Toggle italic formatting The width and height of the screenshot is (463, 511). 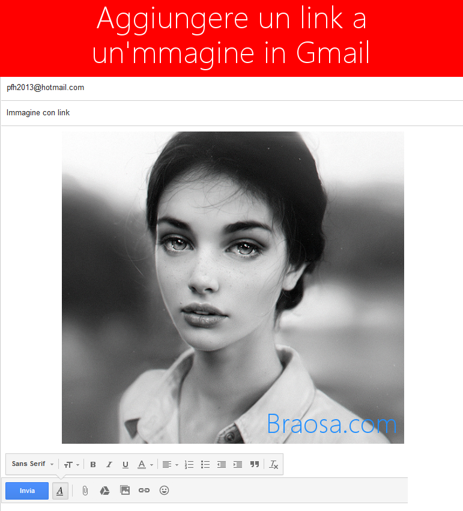click(109, 464)
